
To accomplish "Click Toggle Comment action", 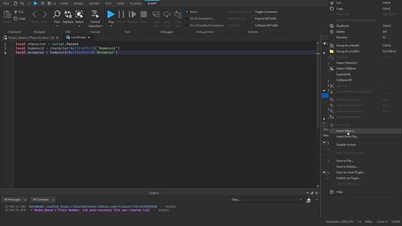I will 266,12.
